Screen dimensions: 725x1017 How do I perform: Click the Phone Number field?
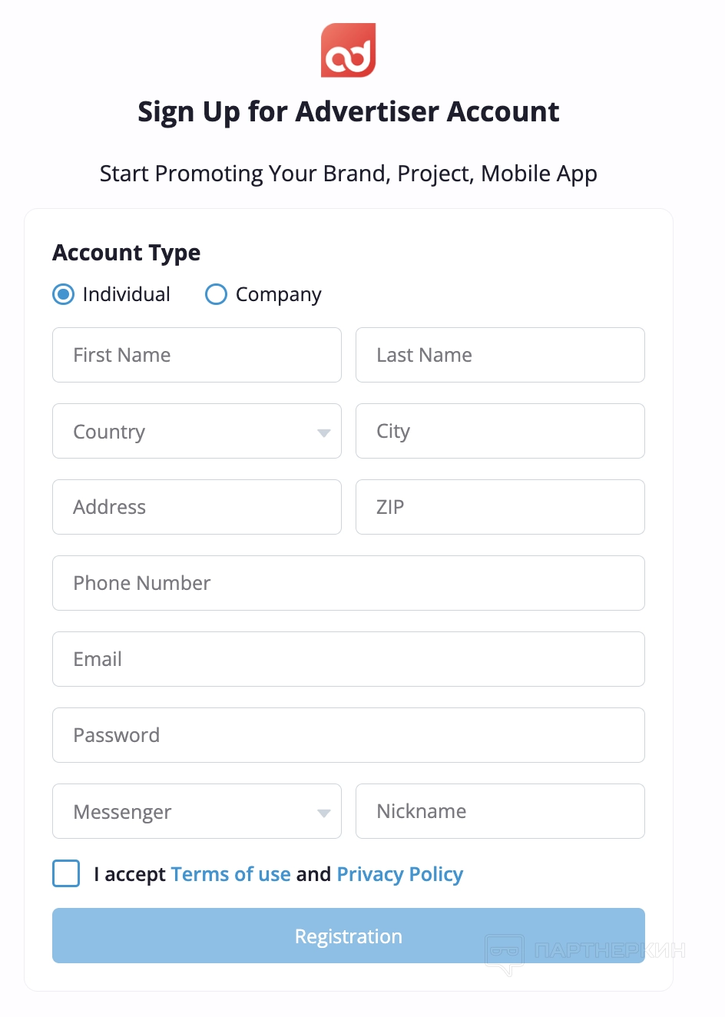pos(349,583)
